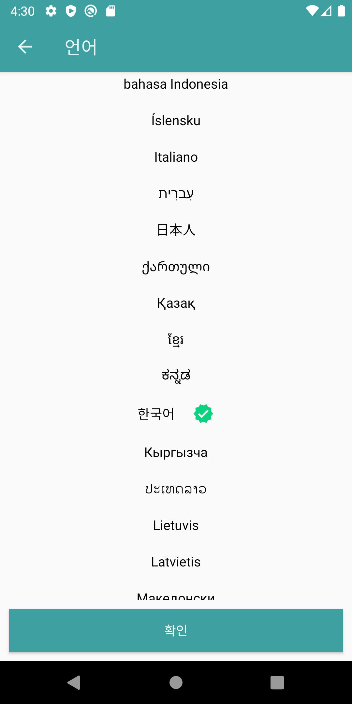The image size is (352, 704).
Task: Tap the shield play icon in status bar
Action: [71, 11]
